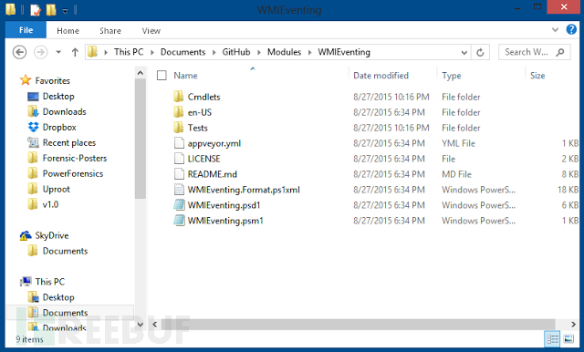Click the Back navigation arrow

(19, 52)
